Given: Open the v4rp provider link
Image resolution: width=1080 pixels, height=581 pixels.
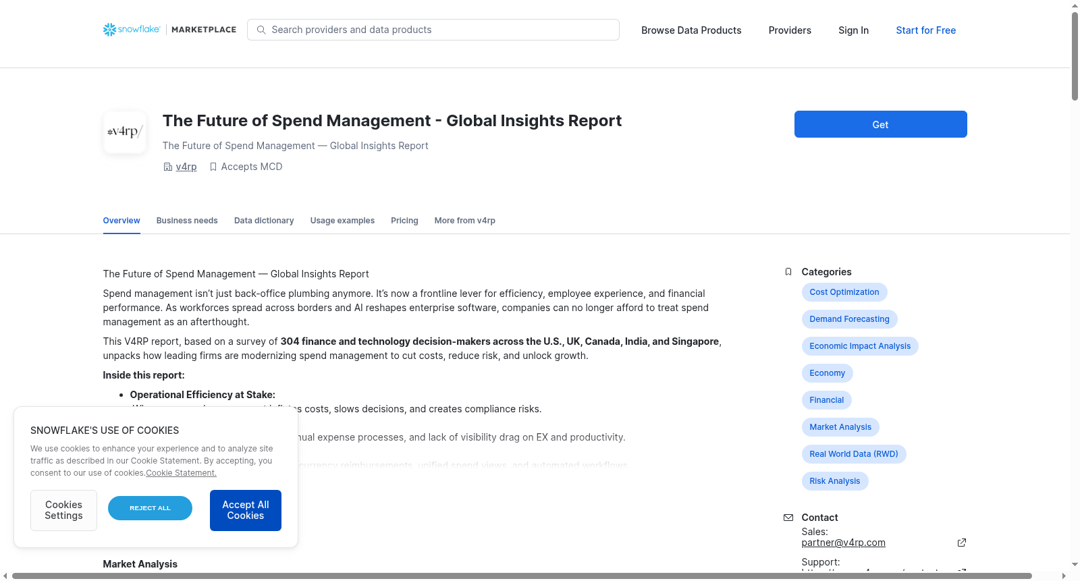Looking at the screenshot, I should coord(186,167).
